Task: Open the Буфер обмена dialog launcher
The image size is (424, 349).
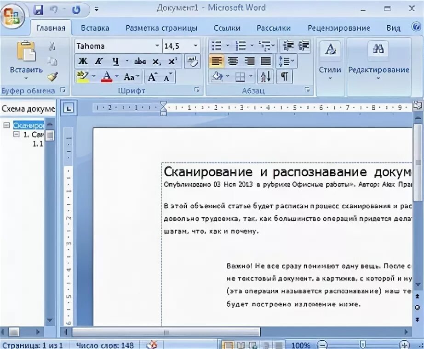Action: tap(63, 90)
